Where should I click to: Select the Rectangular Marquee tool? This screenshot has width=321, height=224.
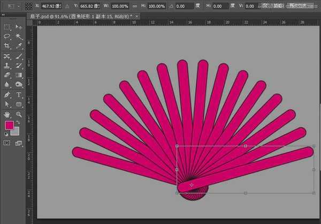(x=7, y=27)
